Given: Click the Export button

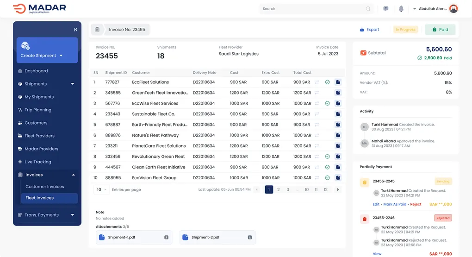Looking at the screenshot, I should (x=369, y=30).
